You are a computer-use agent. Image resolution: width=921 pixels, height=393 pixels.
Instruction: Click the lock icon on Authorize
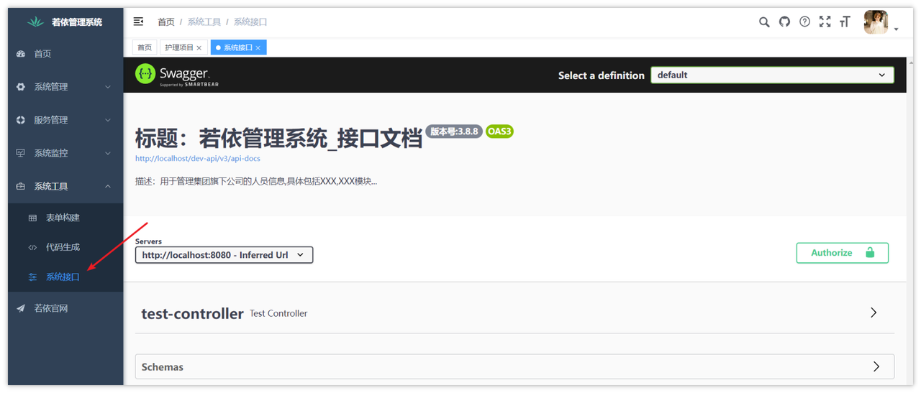[x=869, y=253]
